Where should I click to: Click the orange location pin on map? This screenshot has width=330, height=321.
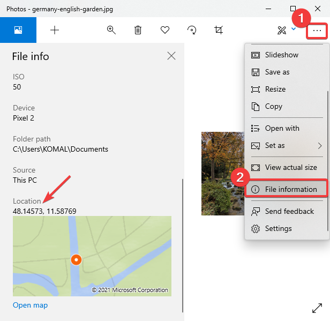click(x=76, y=260)
